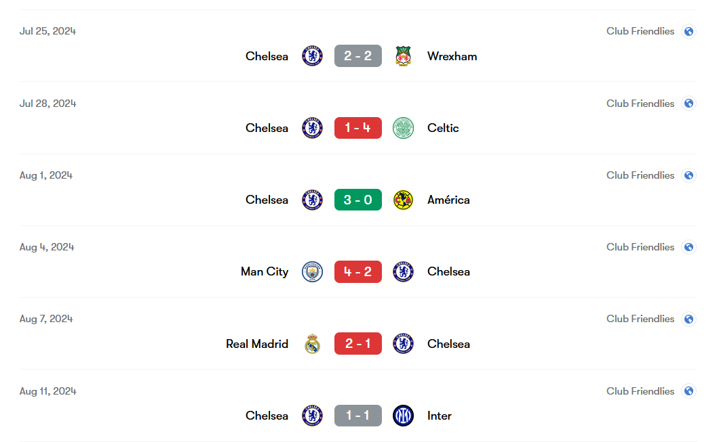Open the 1 - 4 Celtic match score
Screen dimensions: 717x442
click(x=358, y=128)
